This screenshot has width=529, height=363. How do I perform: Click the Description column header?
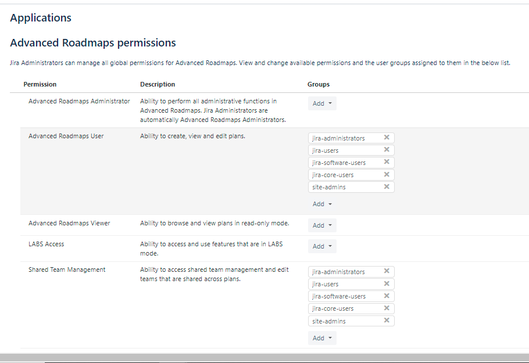158,84
